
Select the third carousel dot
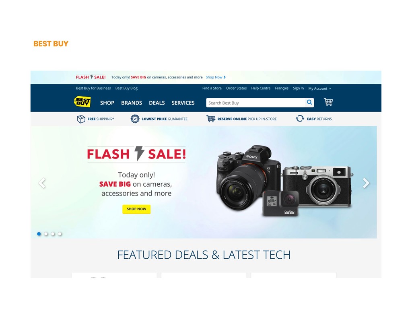53,234
